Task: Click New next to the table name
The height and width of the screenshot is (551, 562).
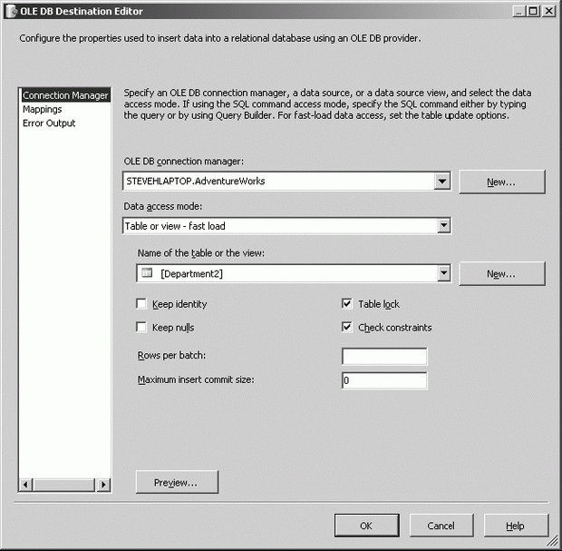Action: (x=502, y=274)
